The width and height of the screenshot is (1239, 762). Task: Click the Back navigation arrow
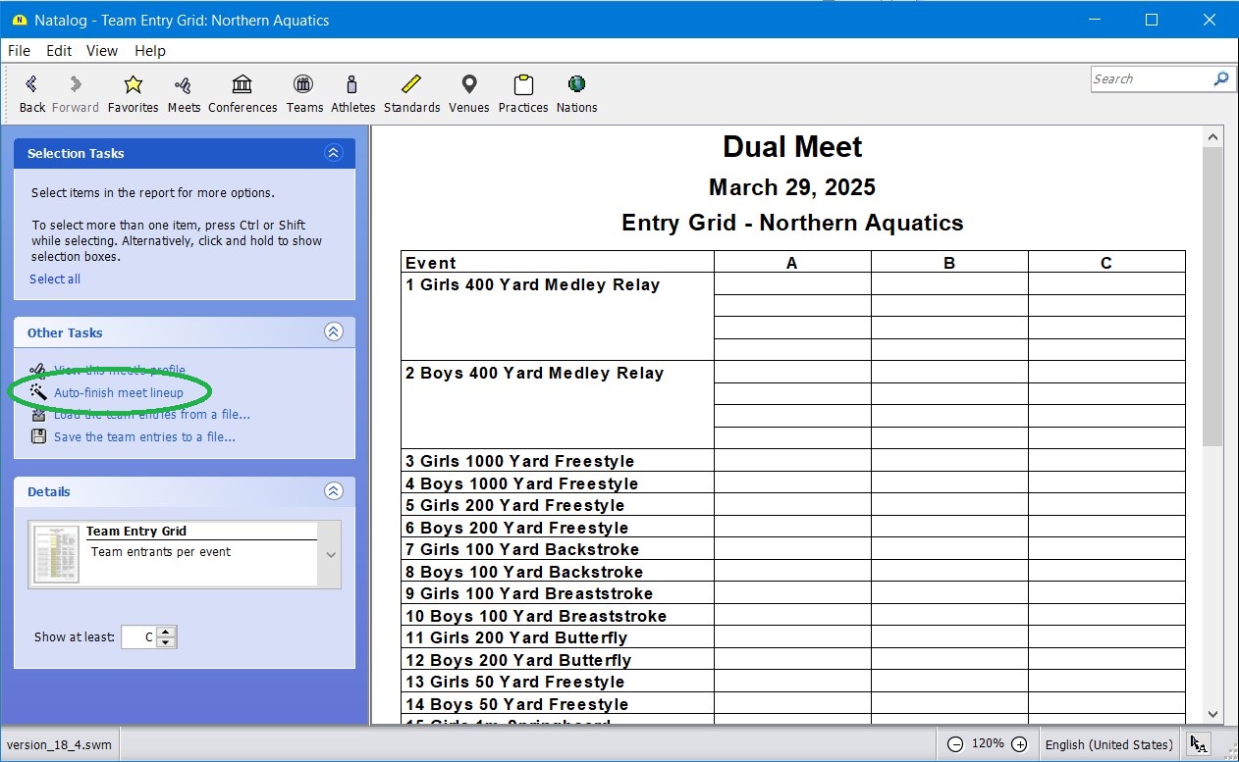pyautogui.click(x=32, y=85)
